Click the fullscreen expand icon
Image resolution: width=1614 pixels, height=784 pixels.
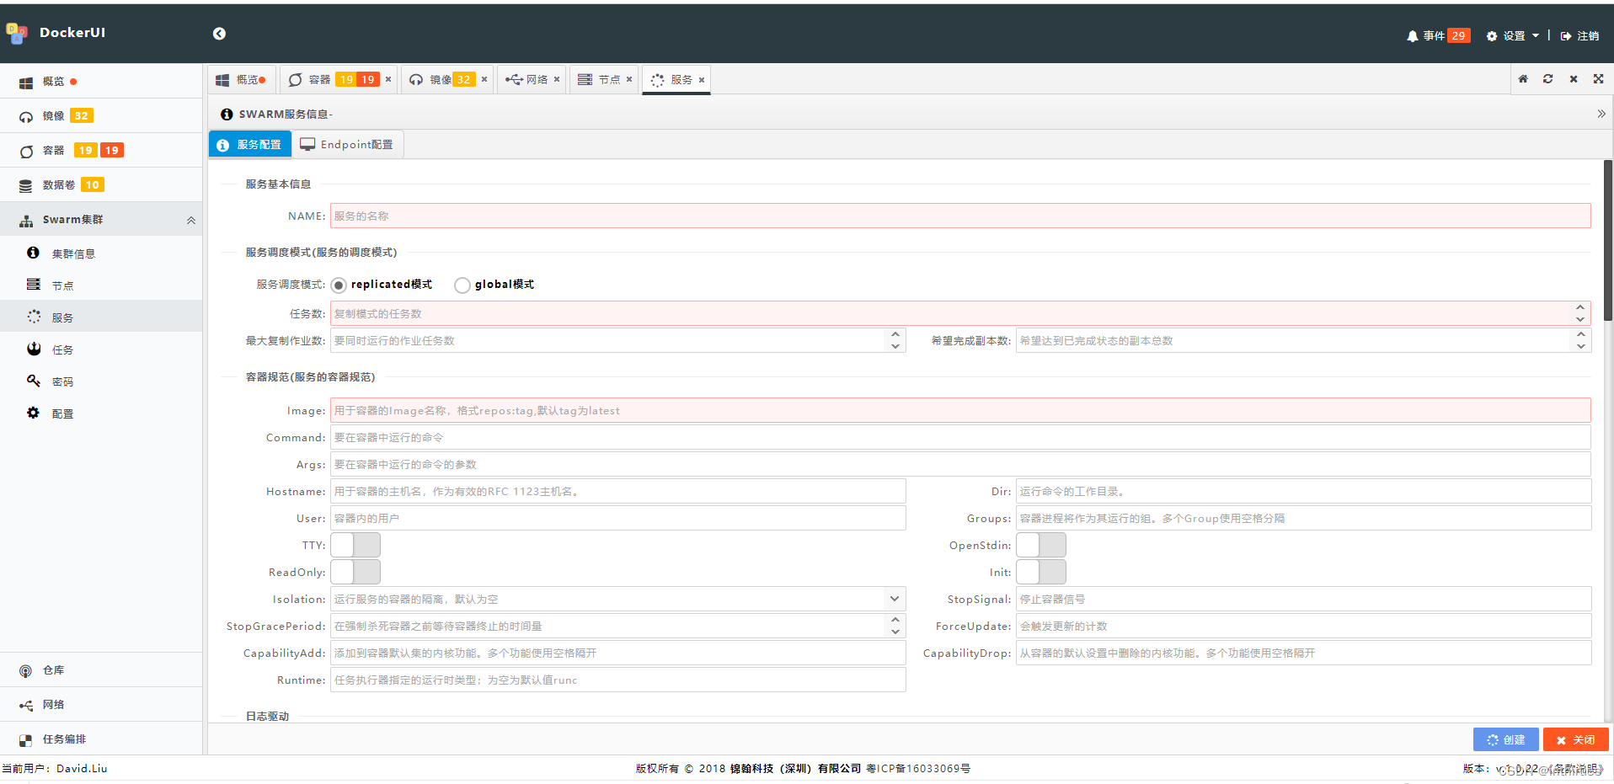click(1599, 79)
